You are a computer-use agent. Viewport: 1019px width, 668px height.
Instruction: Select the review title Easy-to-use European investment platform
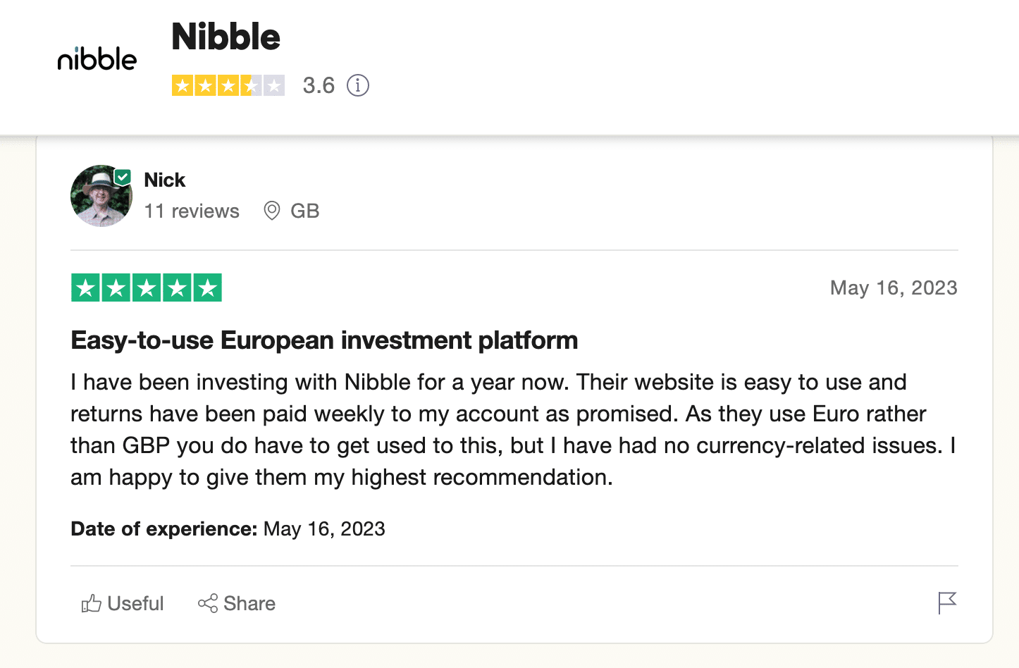pyautogui.click(x=323, y=340)
